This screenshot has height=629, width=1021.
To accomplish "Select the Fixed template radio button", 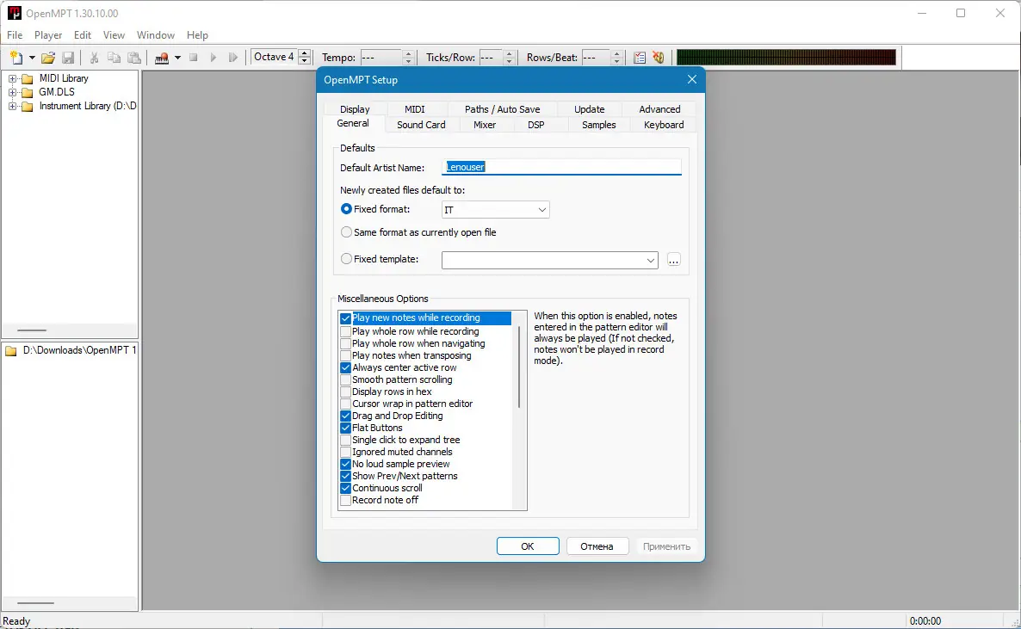I will click(346, 259).
